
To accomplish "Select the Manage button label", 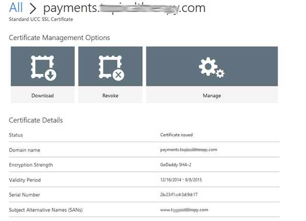I will click(212, 96).
